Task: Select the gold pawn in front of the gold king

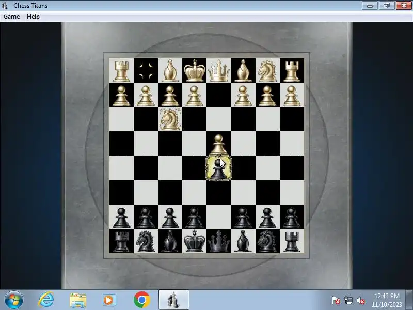Action: pyautogui.click(x=195, y=96)
